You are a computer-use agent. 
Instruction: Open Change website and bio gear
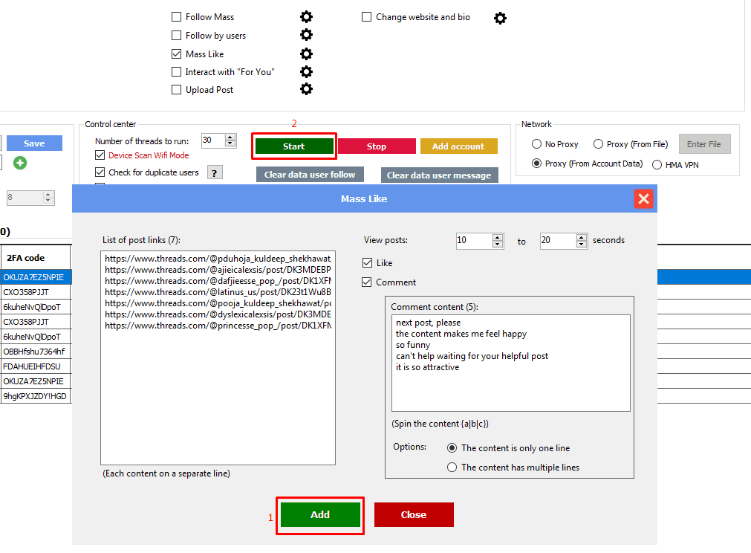[x=500, y=18]
